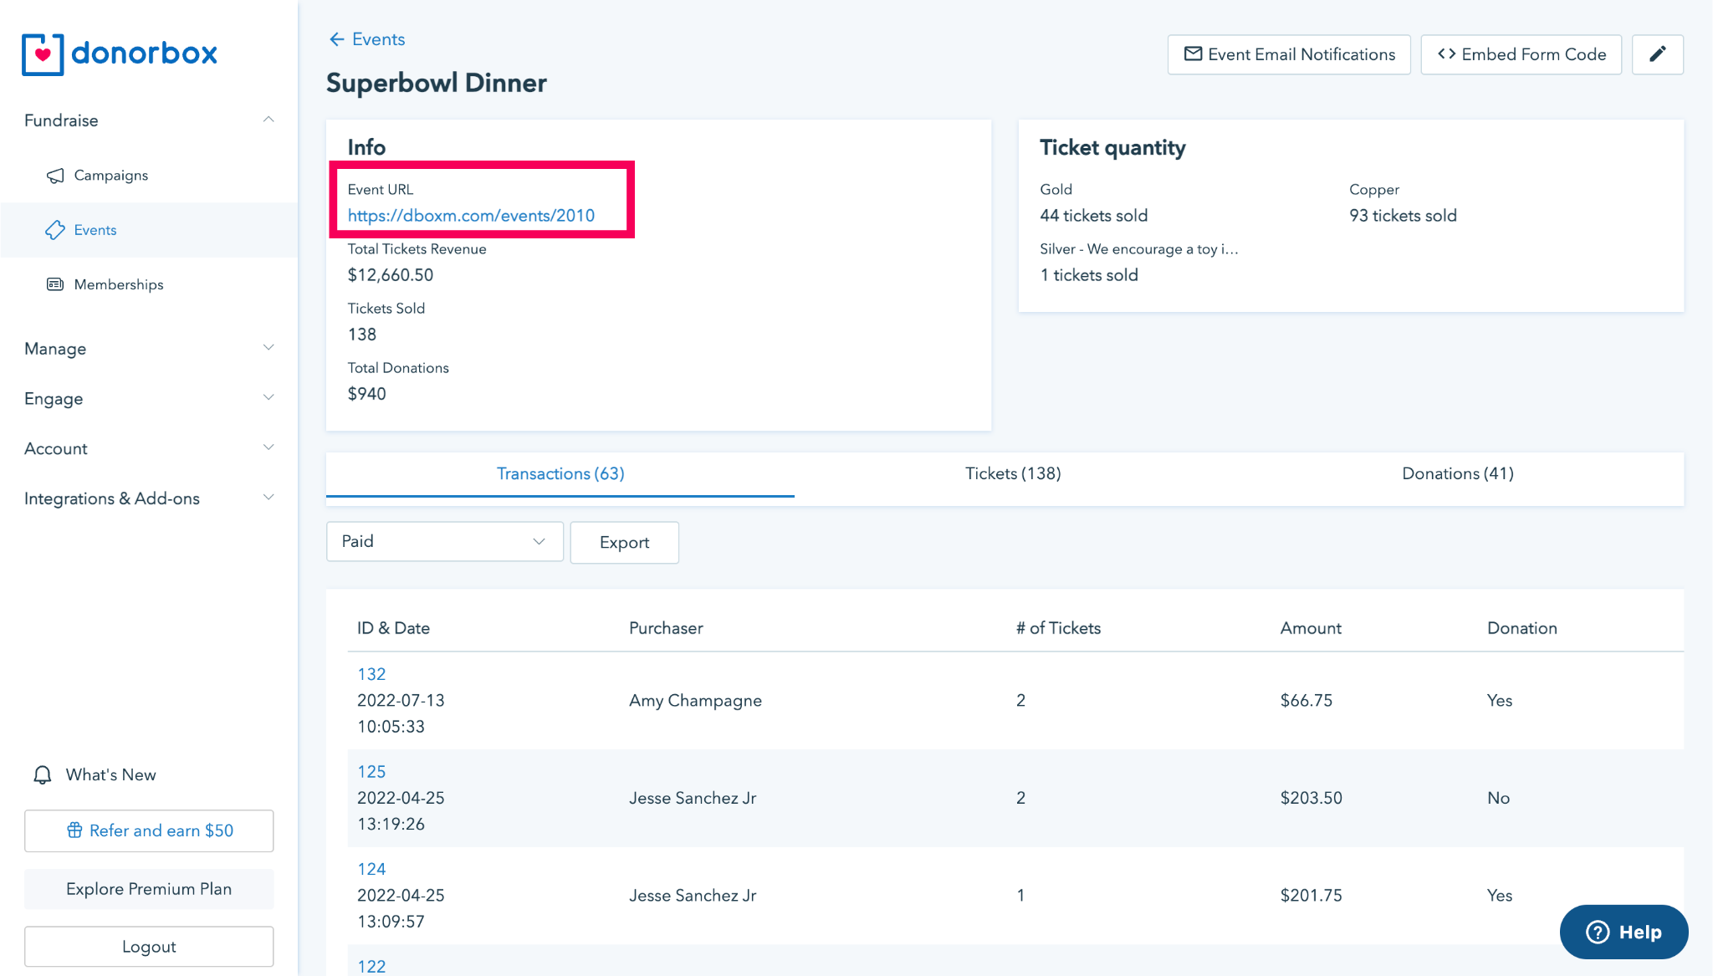Expand the Engage section

[268, 398]
